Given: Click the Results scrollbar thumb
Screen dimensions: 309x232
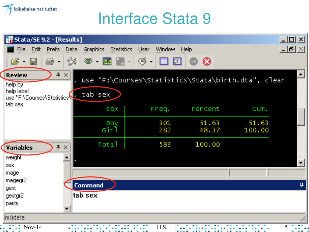Looking at the screenshot, I should [301, 117].
